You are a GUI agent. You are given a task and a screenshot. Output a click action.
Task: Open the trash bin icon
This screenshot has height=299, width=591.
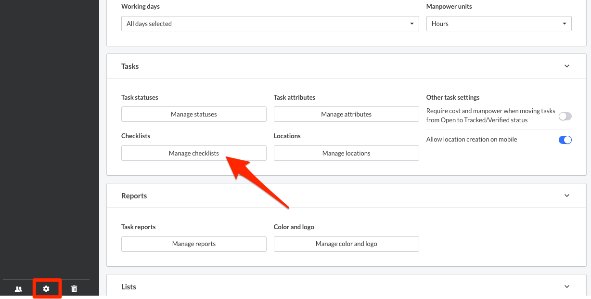74,289
